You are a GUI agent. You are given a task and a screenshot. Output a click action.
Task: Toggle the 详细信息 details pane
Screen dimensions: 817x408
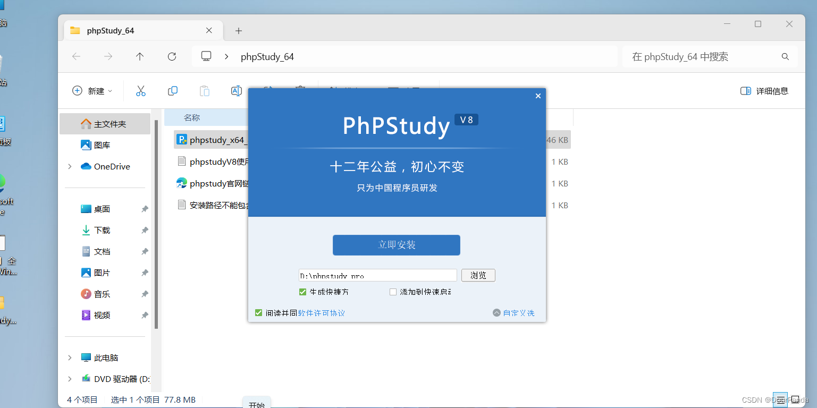click(x=764, y=91)
